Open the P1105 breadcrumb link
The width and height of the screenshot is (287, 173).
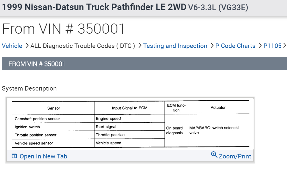pos(272,46)
